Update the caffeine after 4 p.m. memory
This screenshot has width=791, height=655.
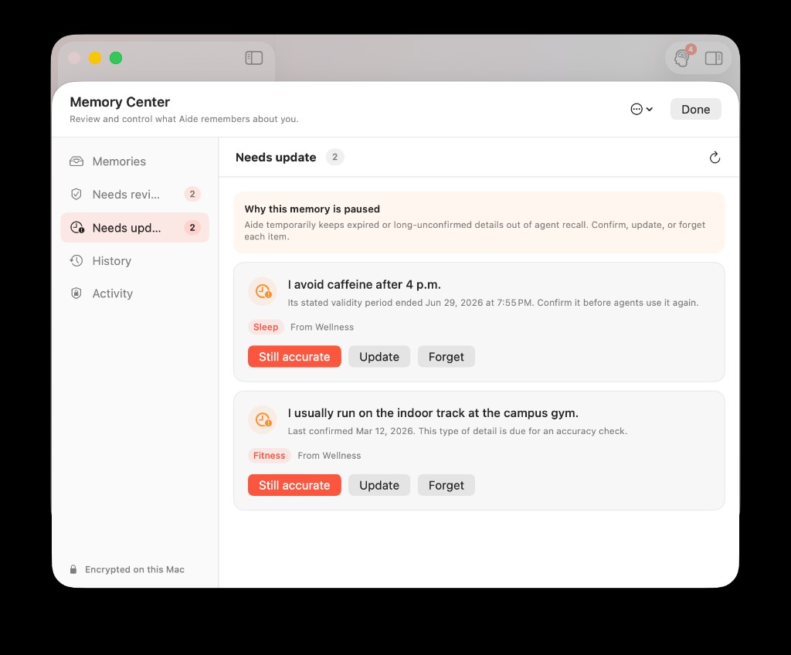(379, 357)
